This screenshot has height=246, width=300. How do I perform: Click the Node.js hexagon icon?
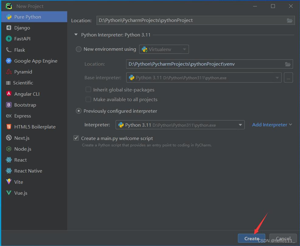click(9, 149)
